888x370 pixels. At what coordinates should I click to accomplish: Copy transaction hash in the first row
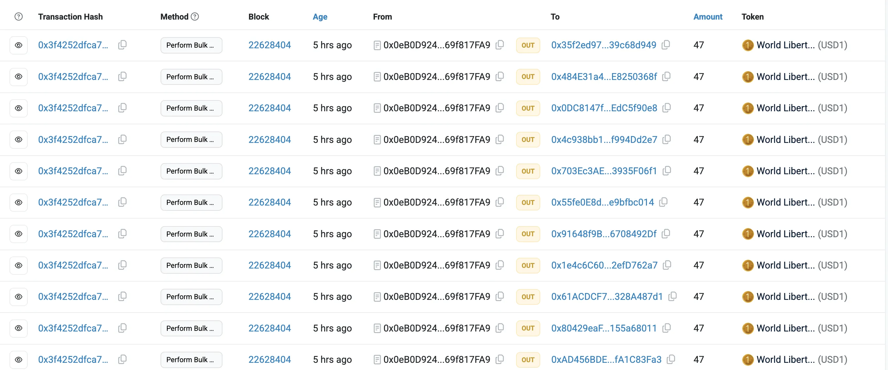click(x=122, y=45)
